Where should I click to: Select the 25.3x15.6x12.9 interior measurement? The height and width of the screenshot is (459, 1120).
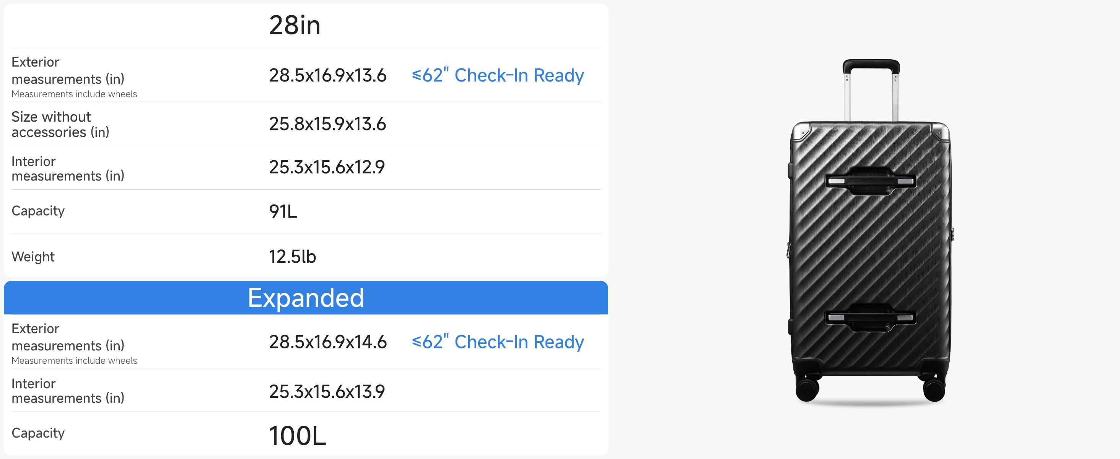[x=327, y=168]
